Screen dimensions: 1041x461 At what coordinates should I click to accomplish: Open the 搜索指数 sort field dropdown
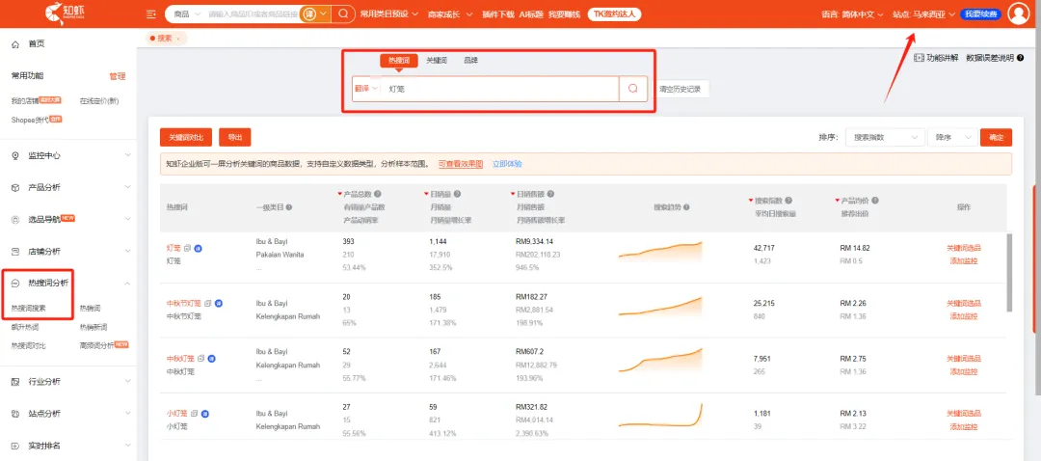pyautogui.click(x=885, y=138)
